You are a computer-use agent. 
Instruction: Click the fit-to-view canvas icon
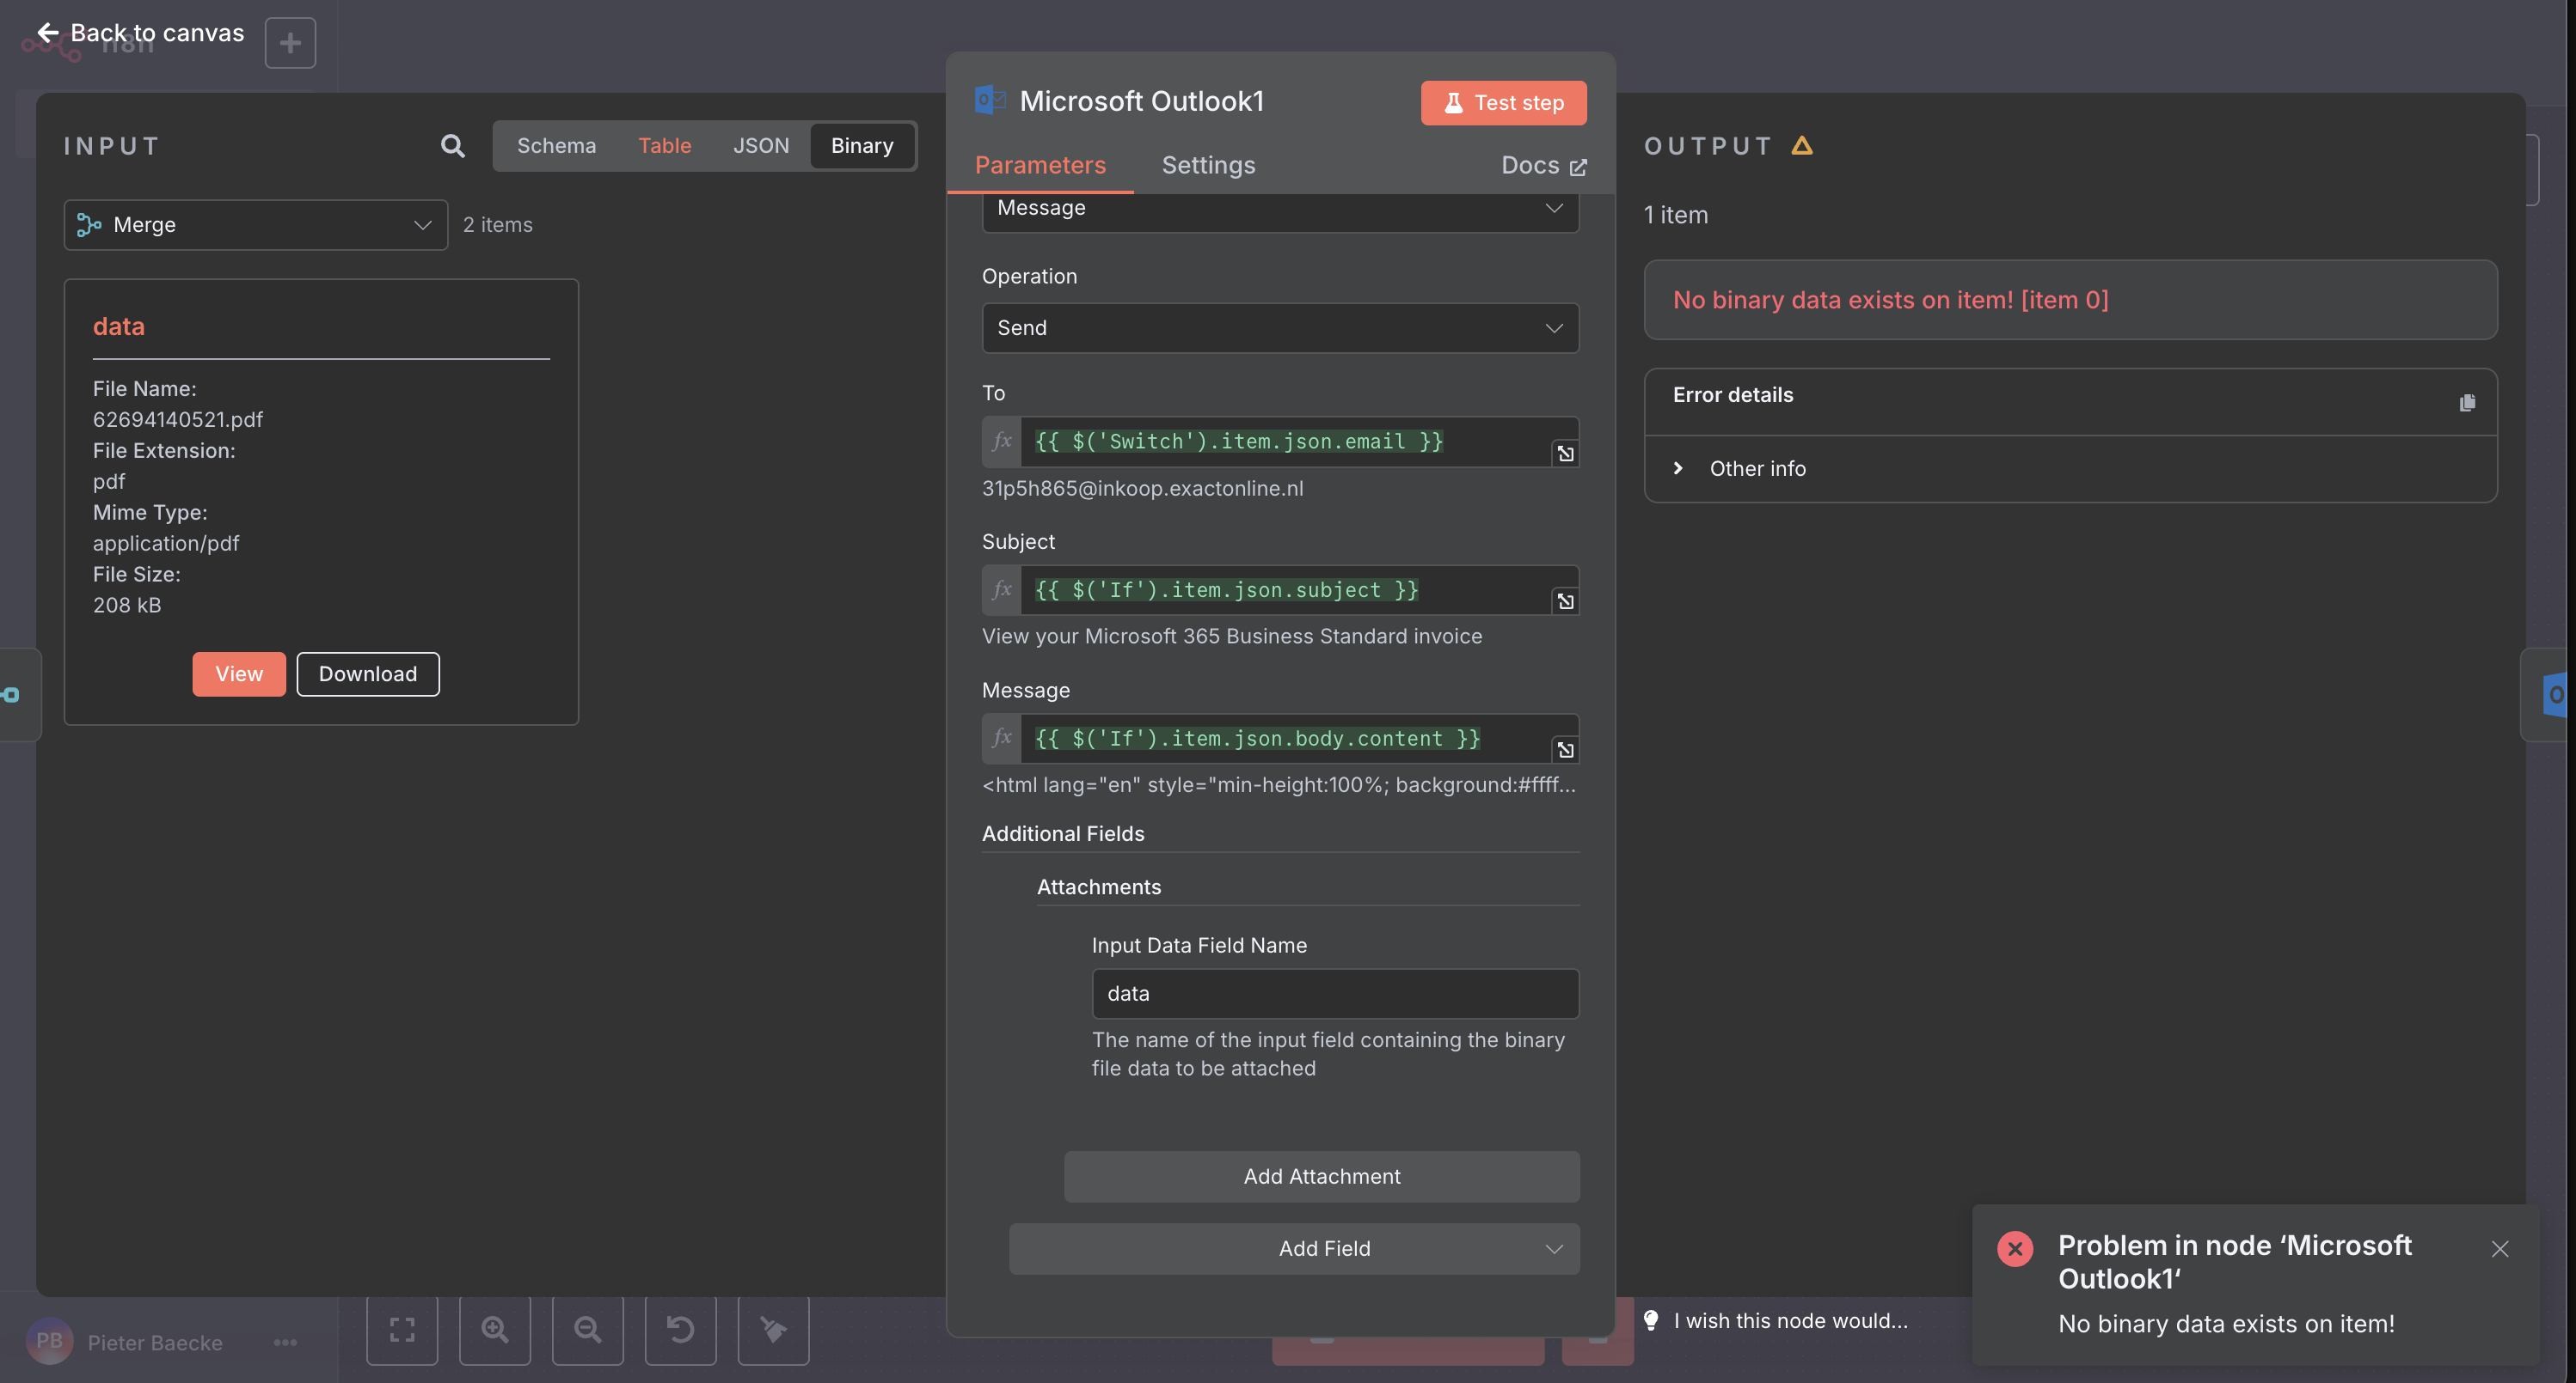click(402, 1330)
